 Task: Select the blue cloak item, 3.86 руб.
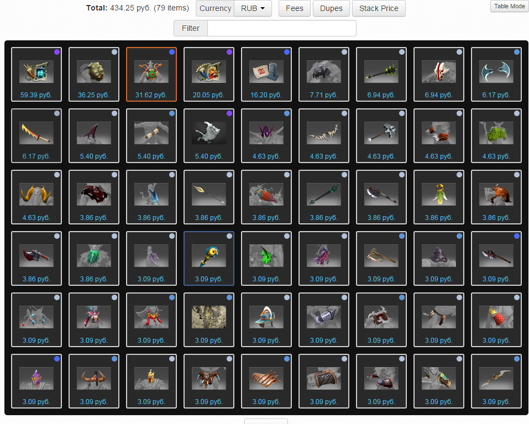[151, 197]
